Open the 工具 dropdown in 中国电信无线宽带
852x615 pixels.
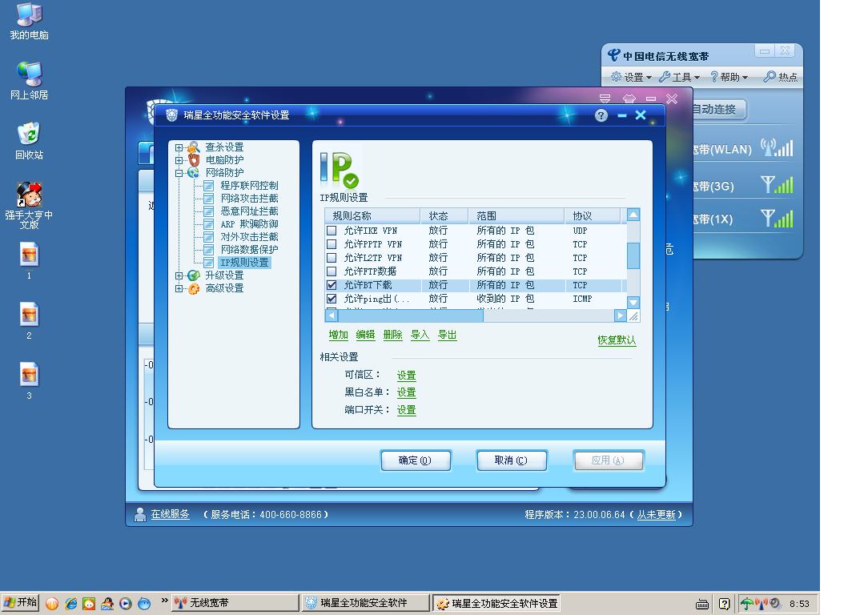679,77
